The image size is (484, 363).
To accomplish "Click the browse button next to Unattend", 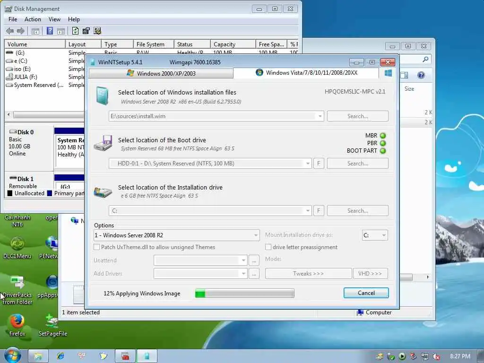I will [254, 260].
